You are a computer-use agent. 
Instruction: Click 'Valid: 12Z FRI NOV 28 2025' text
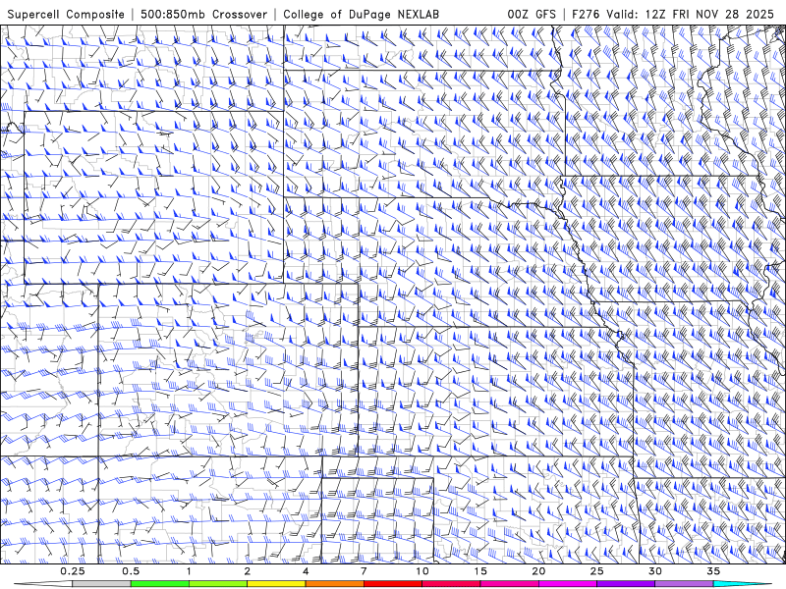point(691,14)
